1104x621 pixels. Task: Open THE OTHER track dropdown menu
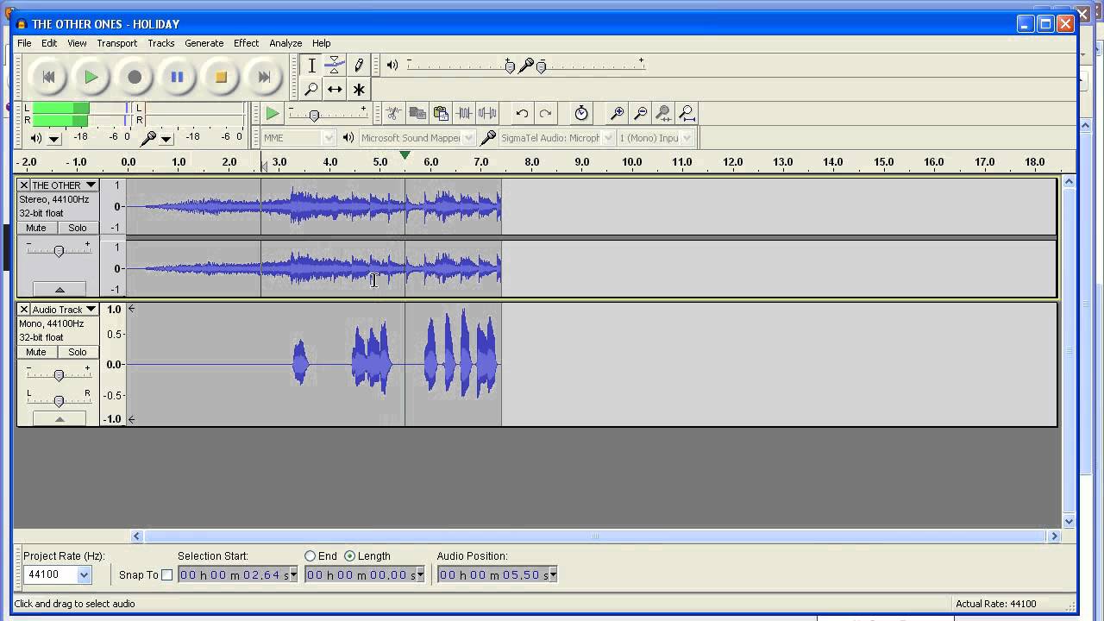point(91,185)
